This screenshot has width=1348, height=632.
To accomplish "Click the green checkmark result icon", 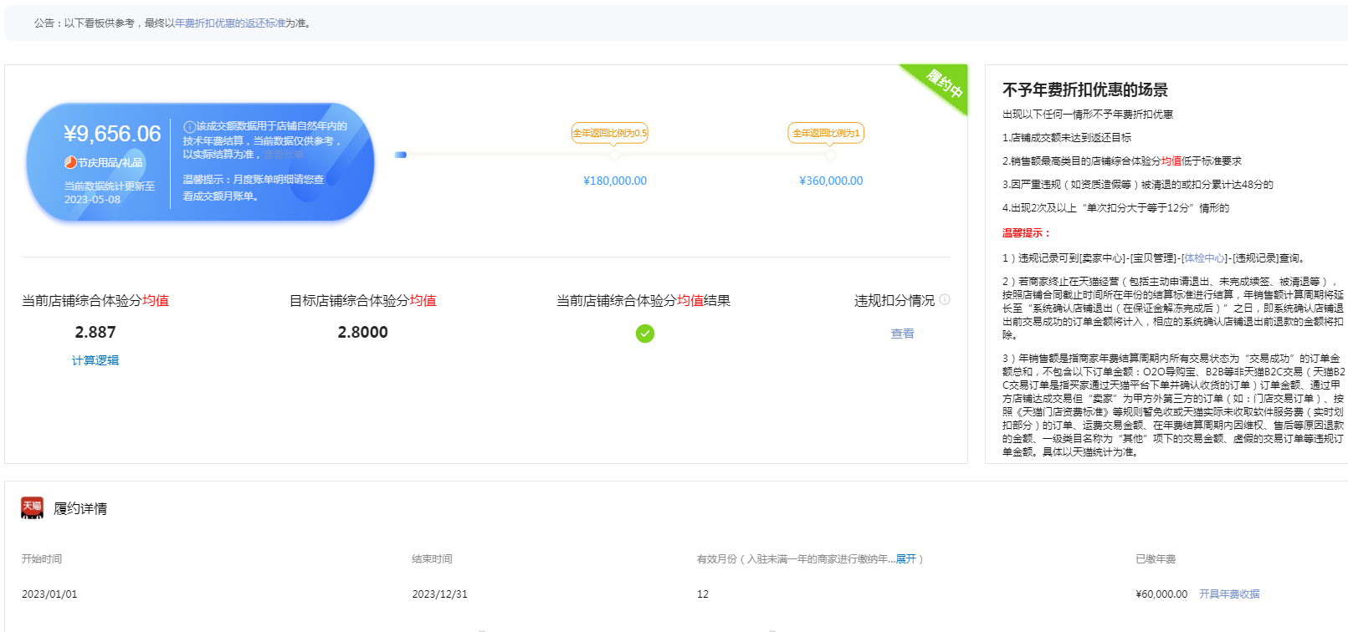I will (645, 334).
